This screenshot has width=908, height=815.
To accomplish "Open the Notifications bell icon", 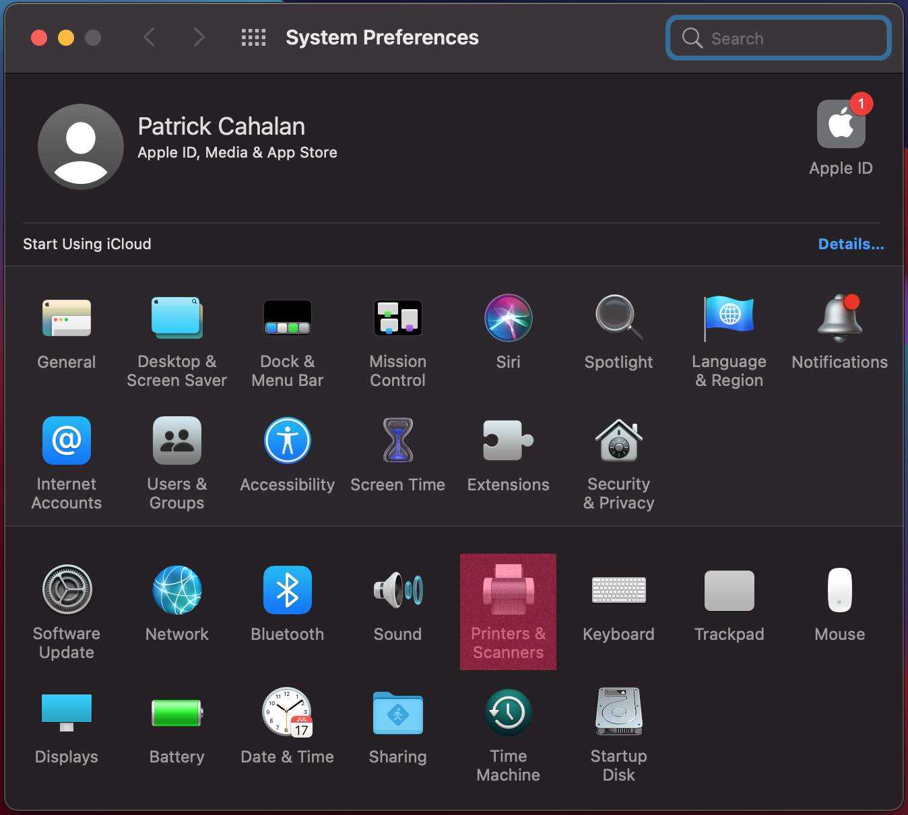I will [x=839, y=318].
